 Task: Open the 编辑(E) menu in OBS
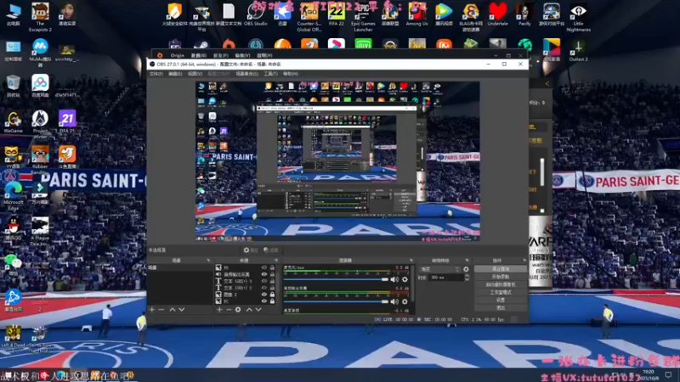[x=175, y=74]
